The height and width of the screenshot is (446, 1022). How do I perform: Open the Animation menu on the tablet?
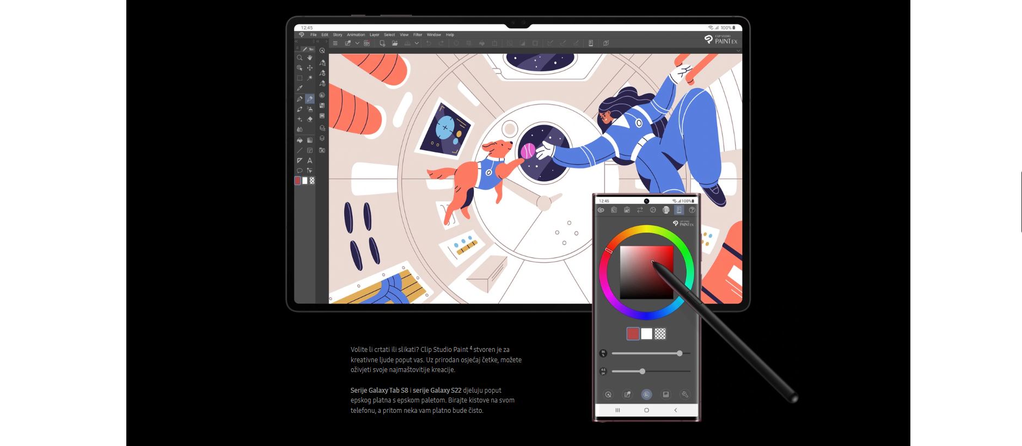(x=356, y=35)
